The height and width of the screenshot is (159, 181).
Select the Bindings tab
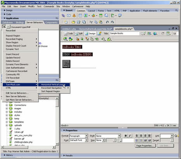tap(19, 22)
